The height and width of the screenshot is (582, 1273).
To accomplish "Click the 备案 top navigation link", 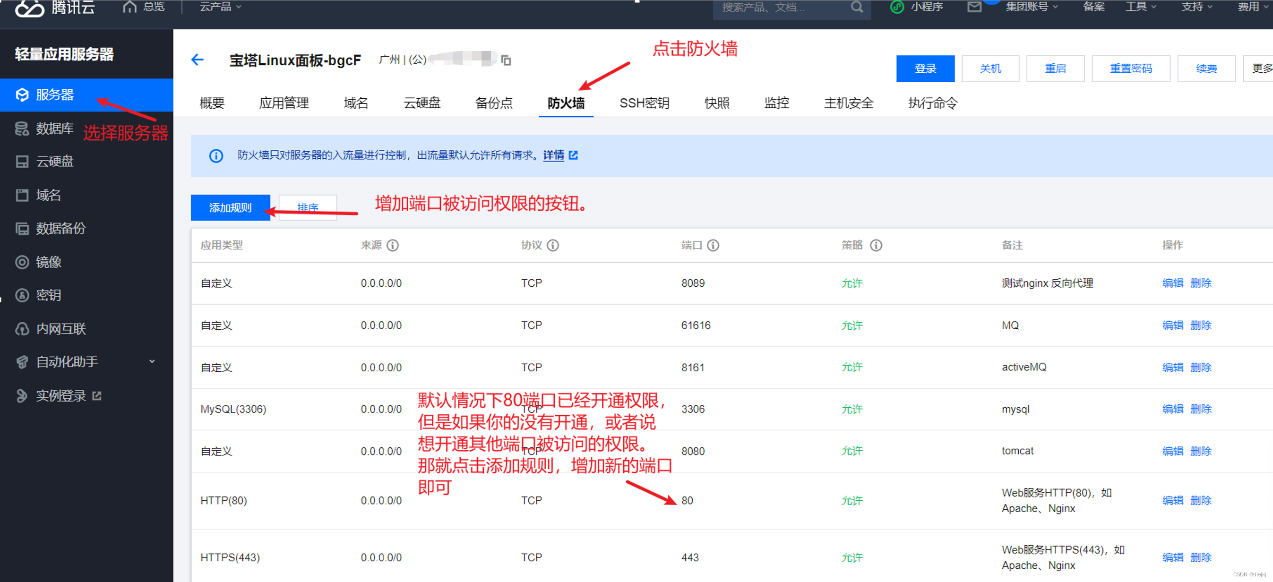I will tap(1093, 7).
